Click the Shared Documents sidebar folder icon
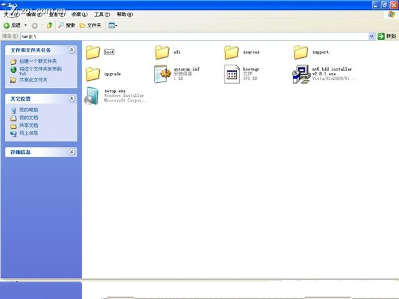 tap(13, 126)
